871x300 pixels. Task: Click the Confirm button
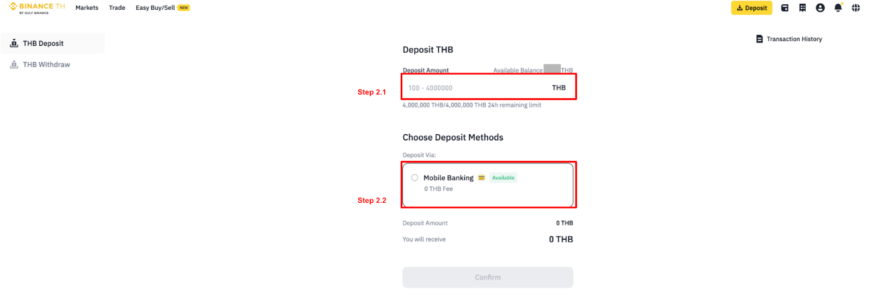488,277
